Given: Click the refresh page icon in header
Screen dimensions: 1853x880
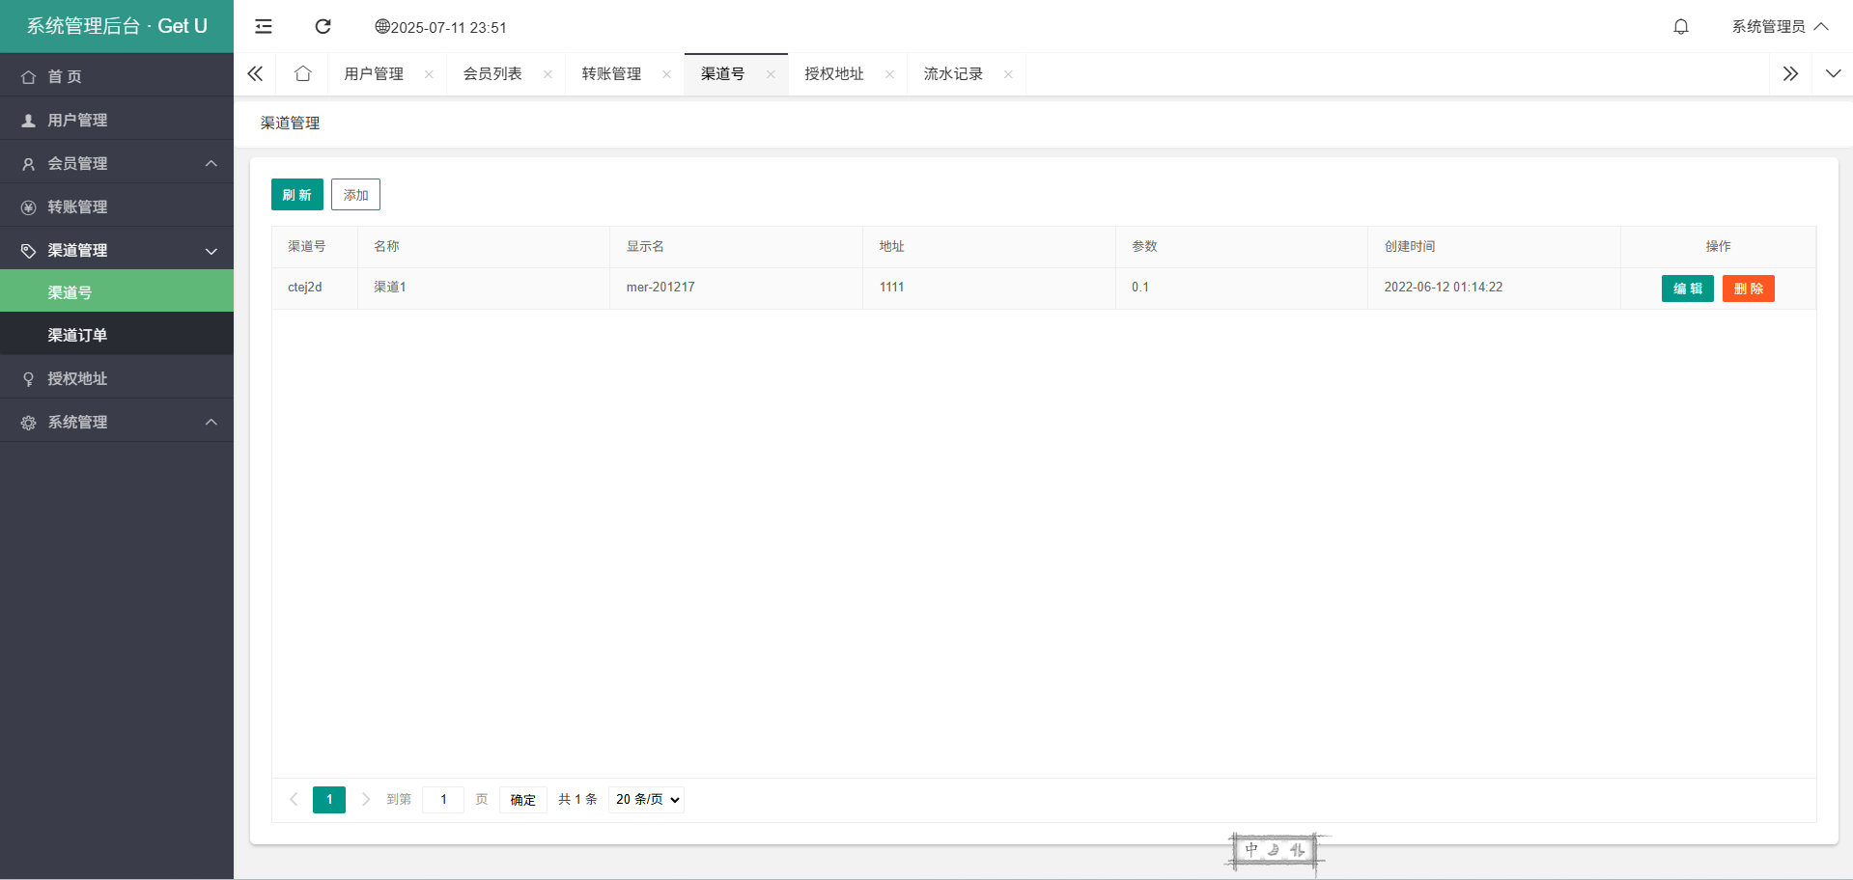Looking at the screenshot, I should (323, 27).
